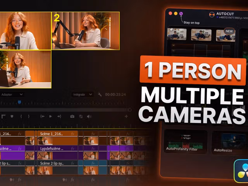
Task: Click the ruler corner icon left of marker
Action: [x=3, y=116]
